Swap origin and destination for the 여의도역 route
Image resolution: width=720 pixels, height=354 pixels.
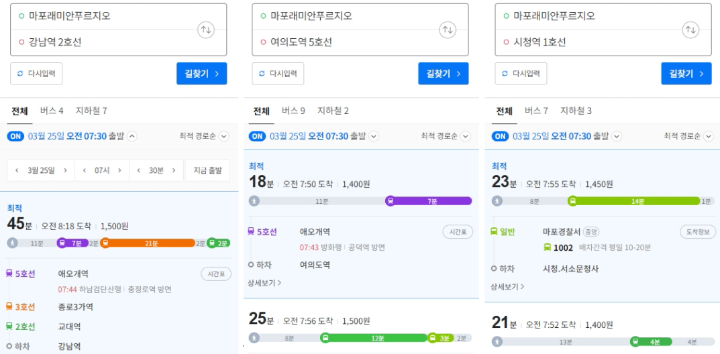448,29
